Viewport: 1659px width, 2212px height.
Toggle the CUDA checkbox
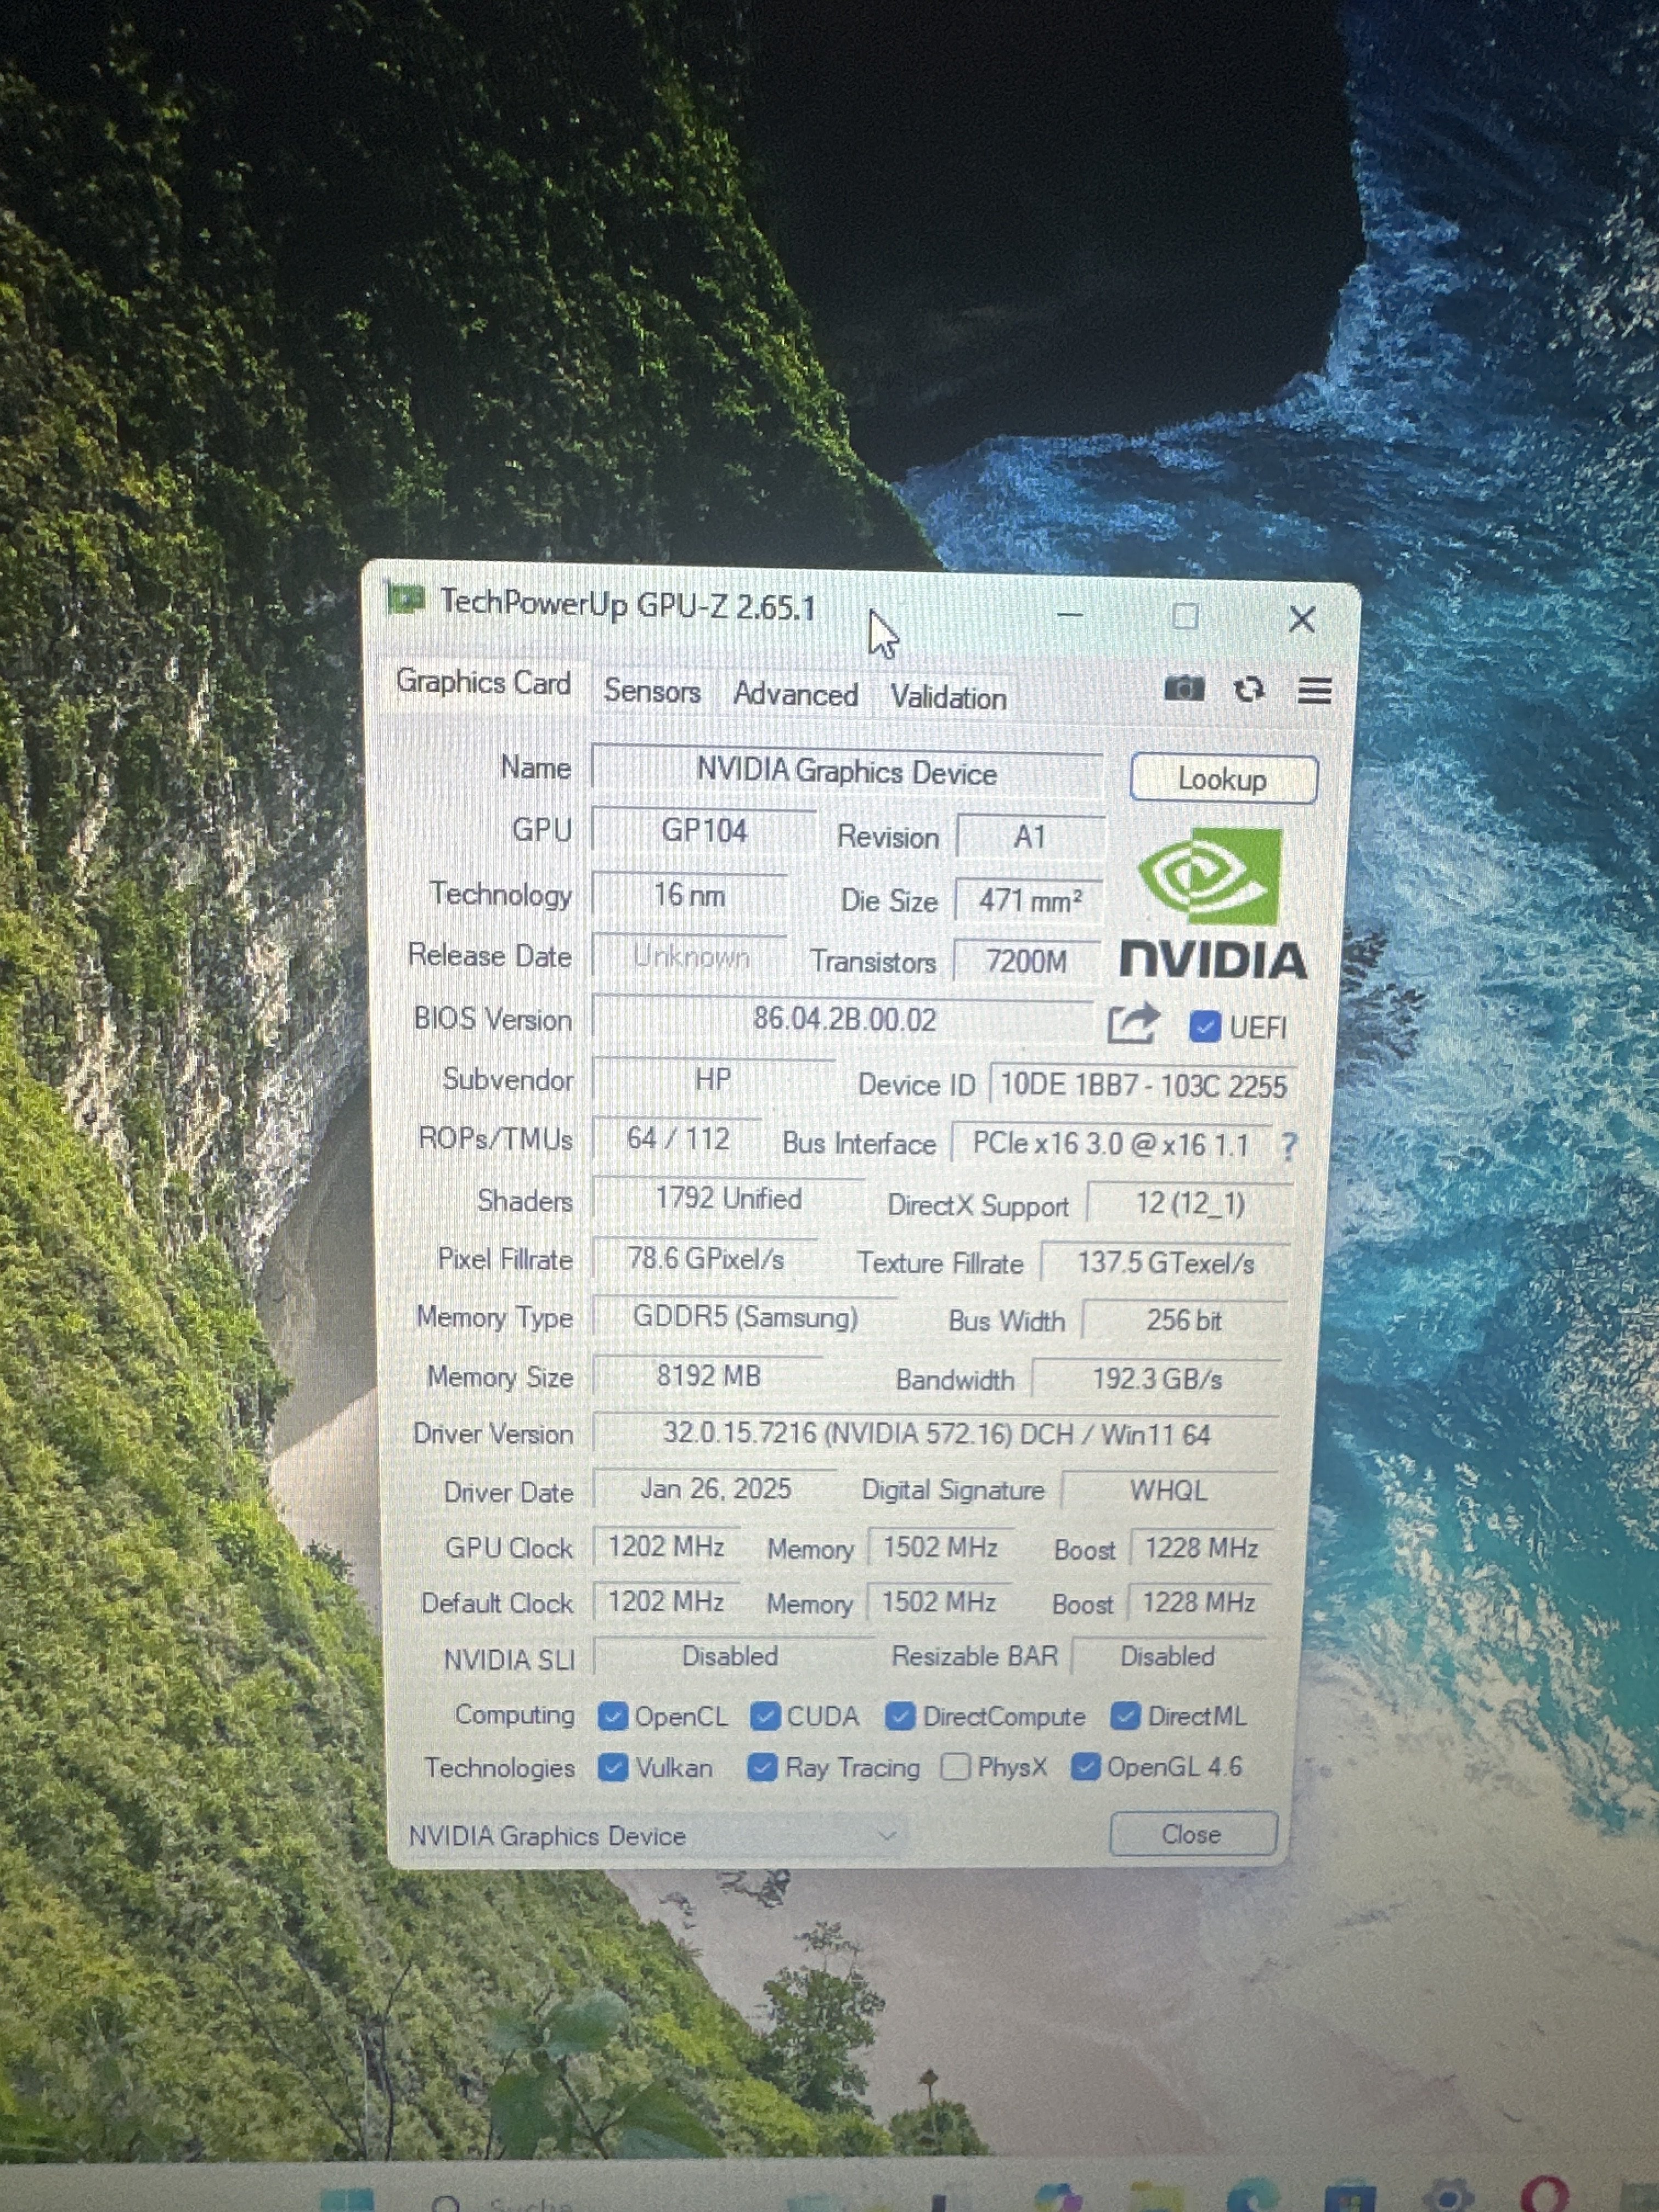(765, 1716)
